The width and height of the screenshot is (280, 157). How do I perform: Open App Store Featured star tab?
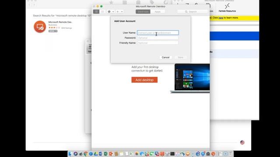[x=111, y=2]
